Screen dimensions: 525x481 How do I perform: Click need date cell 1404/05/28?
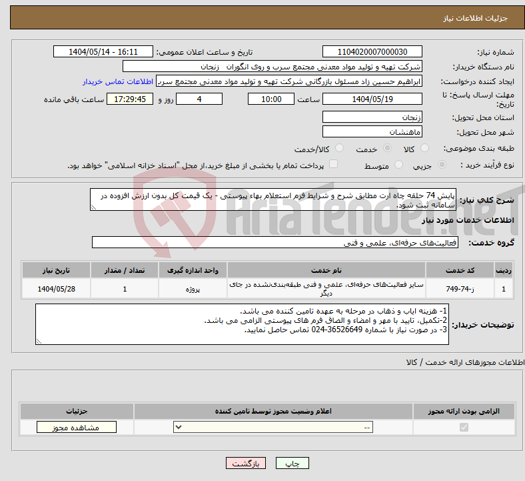tap(56, 289)
